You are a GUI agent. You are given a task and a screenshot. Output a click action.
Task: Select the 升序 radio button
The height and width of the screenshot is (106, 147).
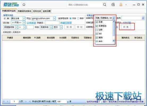click(x=70, y=18)
